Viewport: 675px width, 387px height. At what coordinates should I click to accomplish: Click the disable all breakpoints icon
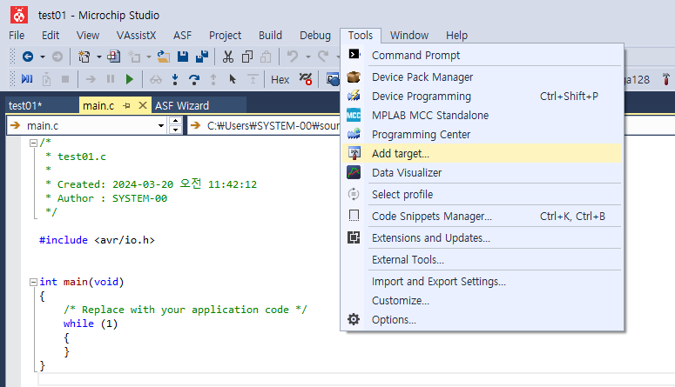306,79
